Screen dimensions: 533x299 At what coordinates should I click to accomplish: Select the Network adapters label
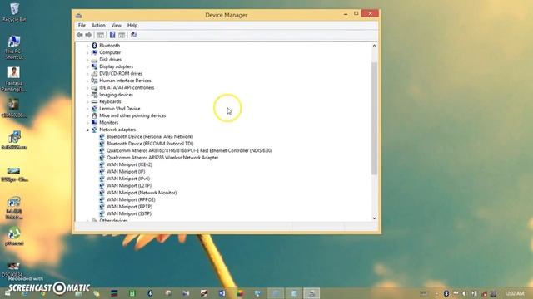click(117, 130)
